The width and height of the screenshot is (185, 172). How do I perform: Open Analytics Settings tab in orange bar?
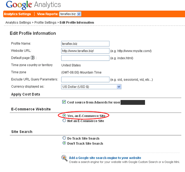[x=17, y=14]
